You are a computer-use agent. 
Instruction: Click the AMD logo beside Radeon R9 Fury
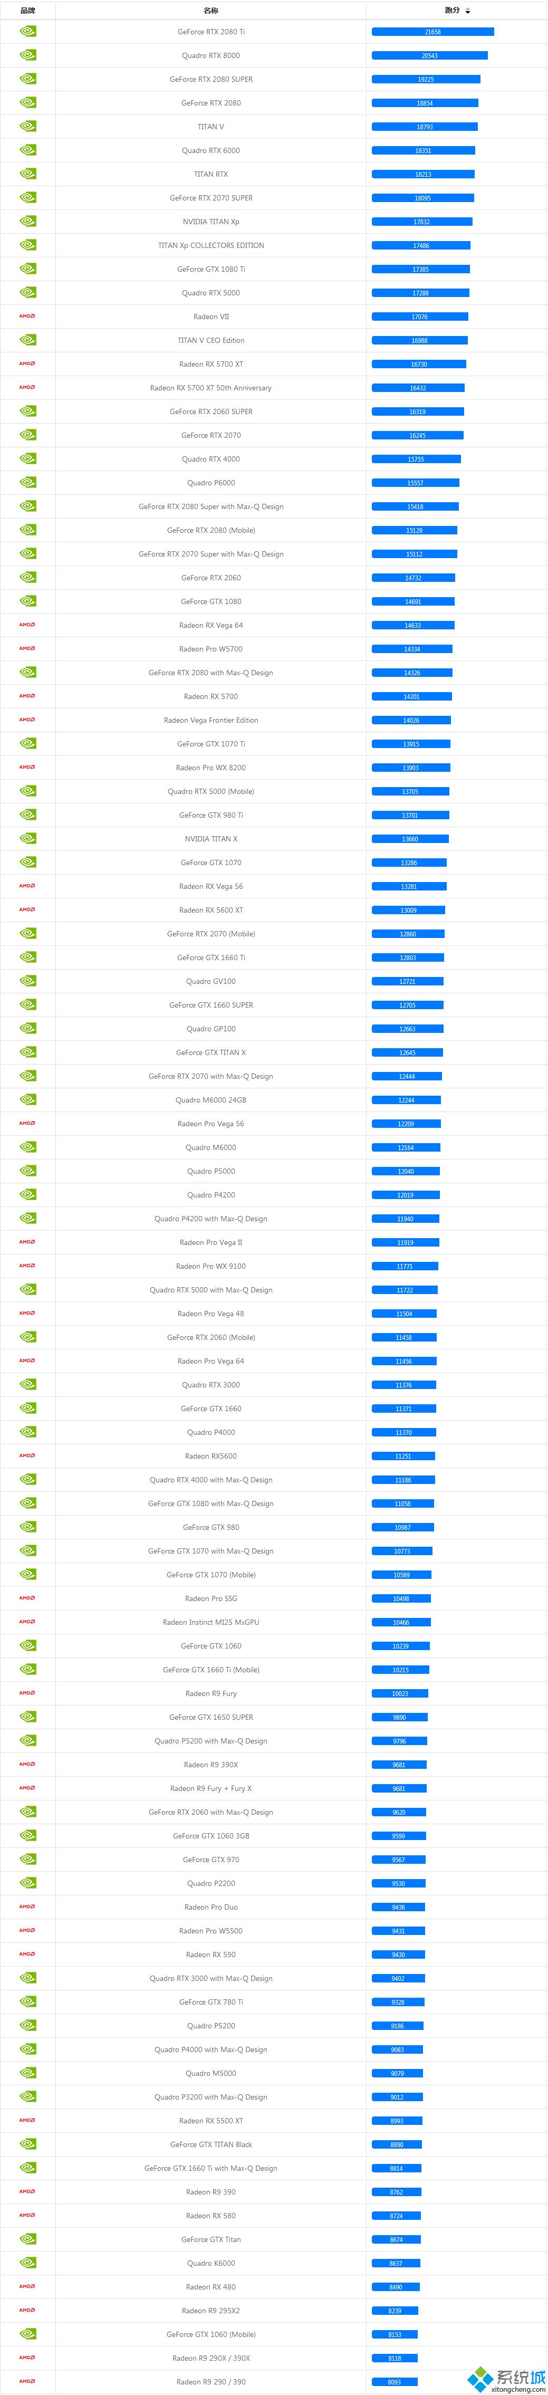pyautogui.click(x=28, y=1693)
